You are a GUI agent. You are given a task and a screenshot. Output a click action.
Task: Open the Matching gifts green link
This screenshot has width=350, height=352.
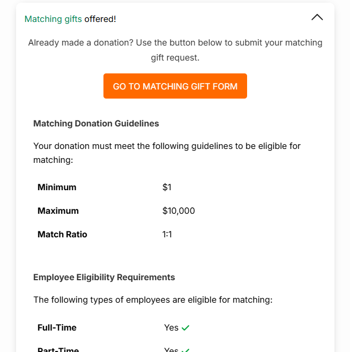click(x=53, y=19)
